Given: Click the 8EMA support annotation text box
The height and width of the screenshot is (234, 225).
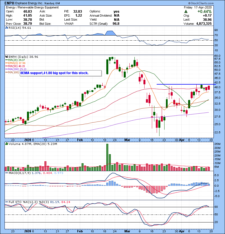Looking at the screenshot, I should point(60,73).
